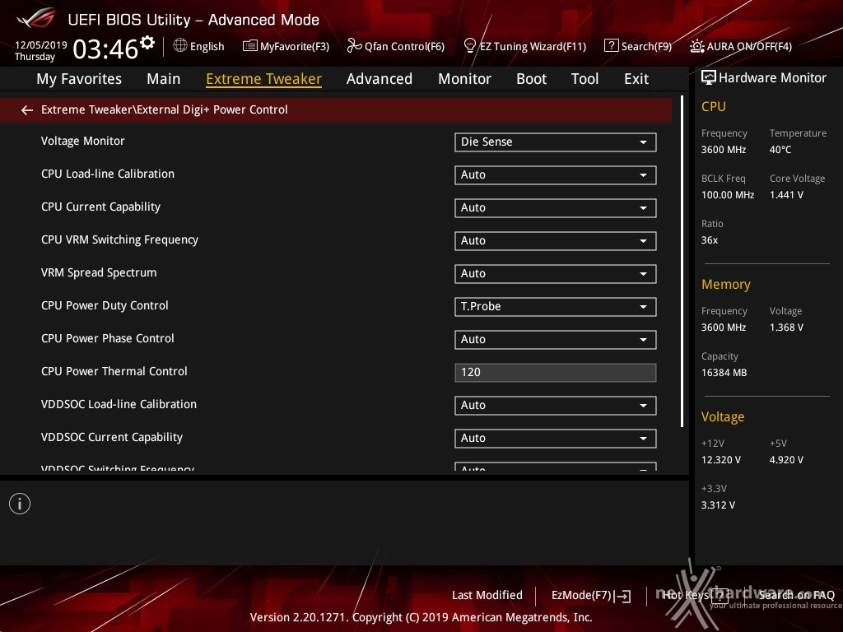The width and height of the screenshot is (843, 632).
Task: Click the EzMode exit arrow icon
Action: click(622, 596)
